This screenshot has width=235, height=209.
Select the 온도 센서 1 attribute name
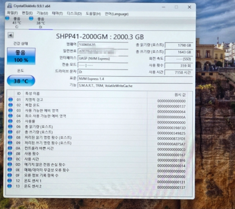(33, 181)
